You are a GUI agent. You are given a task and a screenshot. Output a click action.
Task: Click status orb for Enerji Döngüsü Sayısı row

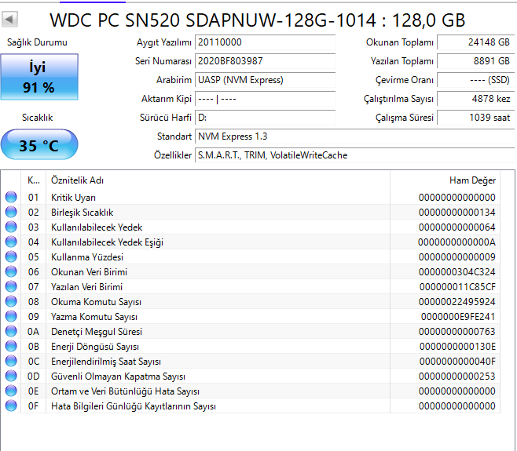click(11, 346)
